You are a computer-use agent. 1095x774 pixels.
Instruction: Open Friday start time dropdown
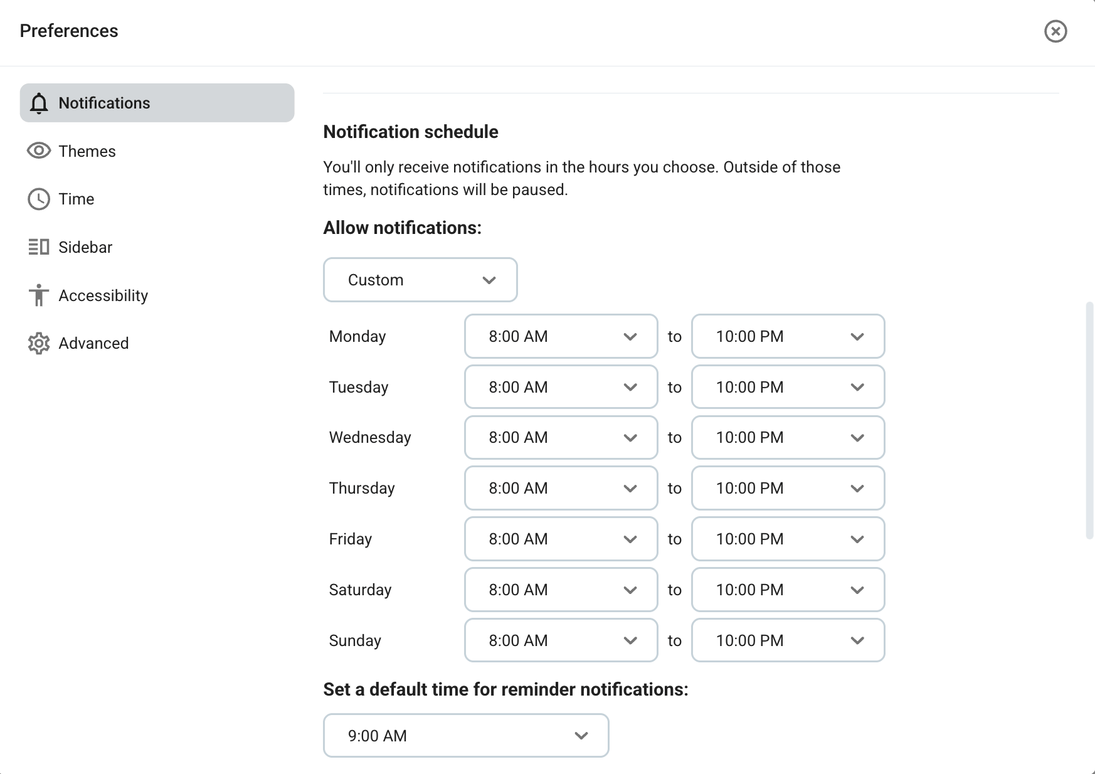pyautogui.click(x=561, y=539)
